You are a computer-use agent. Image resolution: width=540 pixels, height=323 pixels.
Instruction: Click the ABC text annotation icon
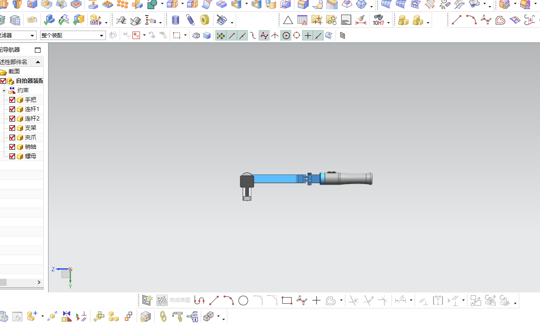pos(95,20)
